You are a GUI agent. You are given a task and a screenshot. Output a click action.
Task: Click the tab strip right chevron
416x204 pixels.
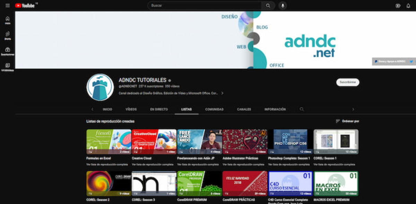pyautogui.click(x=353, y=109)
